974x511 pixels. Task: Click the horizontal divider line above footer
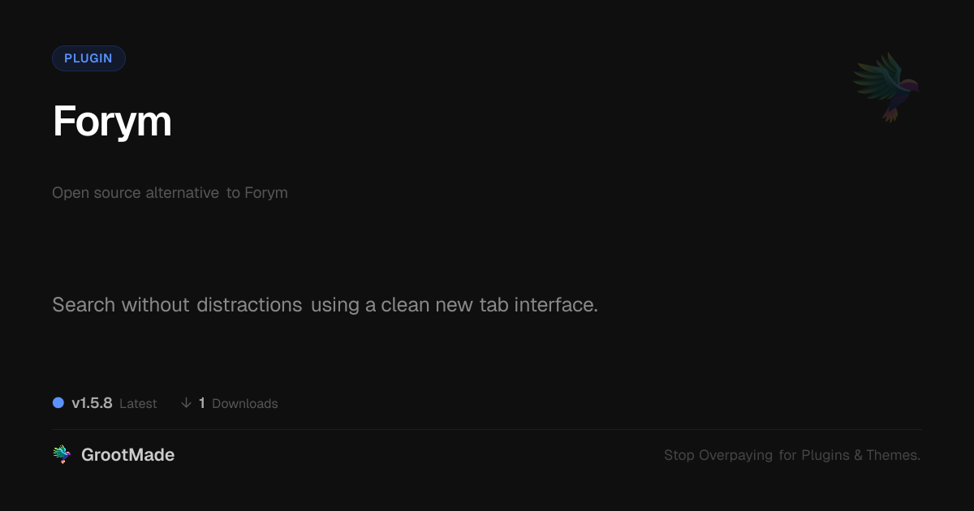pyautogui.click(x=487, y=429)
